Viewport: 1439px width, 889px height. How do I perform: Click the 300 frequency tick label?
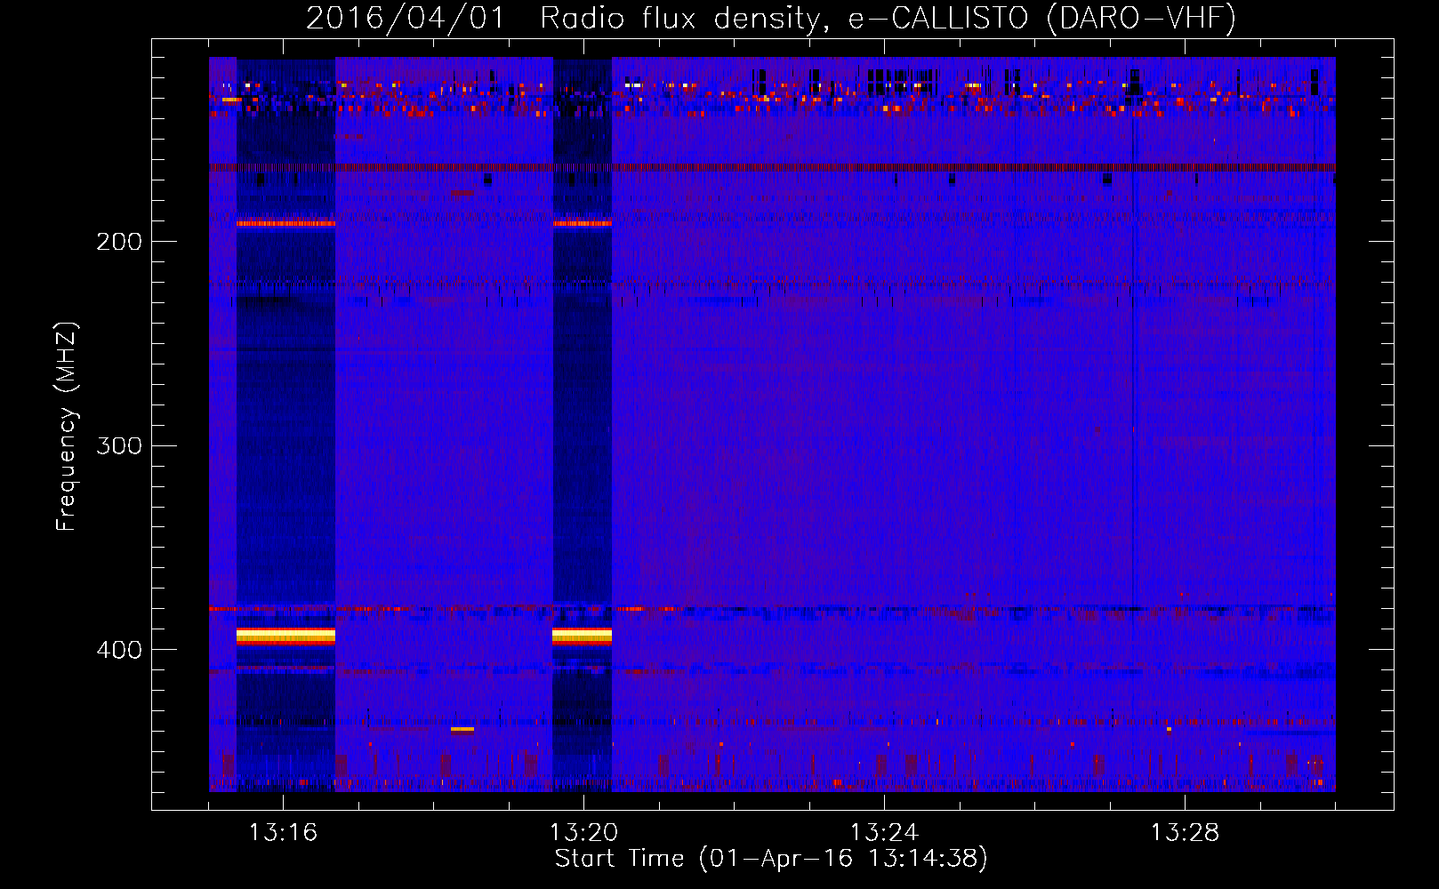tap(119, 445)
